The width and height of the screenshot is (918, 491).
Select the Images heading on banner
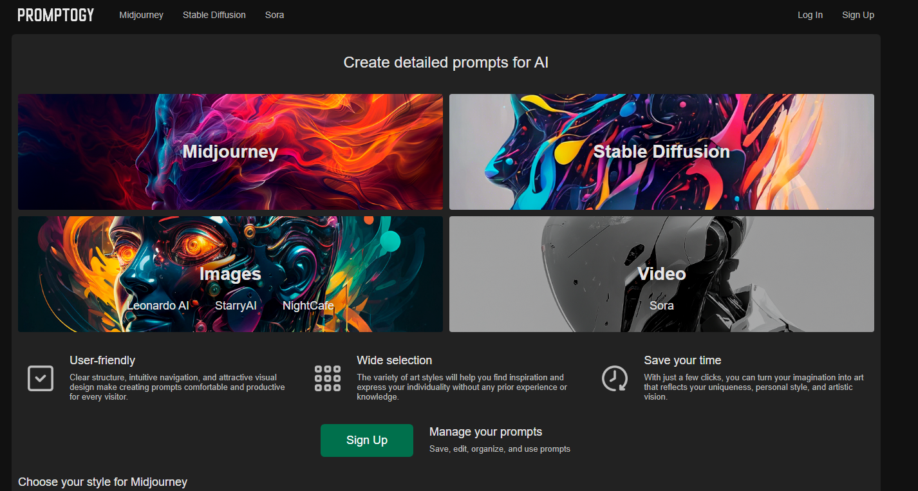pos(230,274)
